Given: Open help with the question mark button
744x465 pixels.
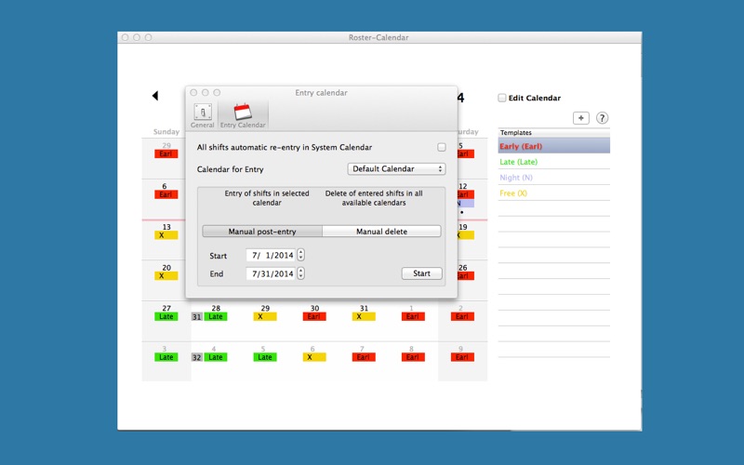Looking at the screenshot, I should [602, 118].
